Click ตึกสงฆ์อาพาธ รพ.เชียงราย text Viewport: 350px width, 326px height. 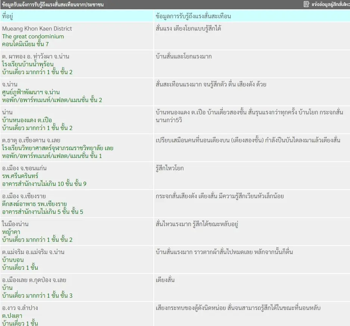tap(34, 204)
